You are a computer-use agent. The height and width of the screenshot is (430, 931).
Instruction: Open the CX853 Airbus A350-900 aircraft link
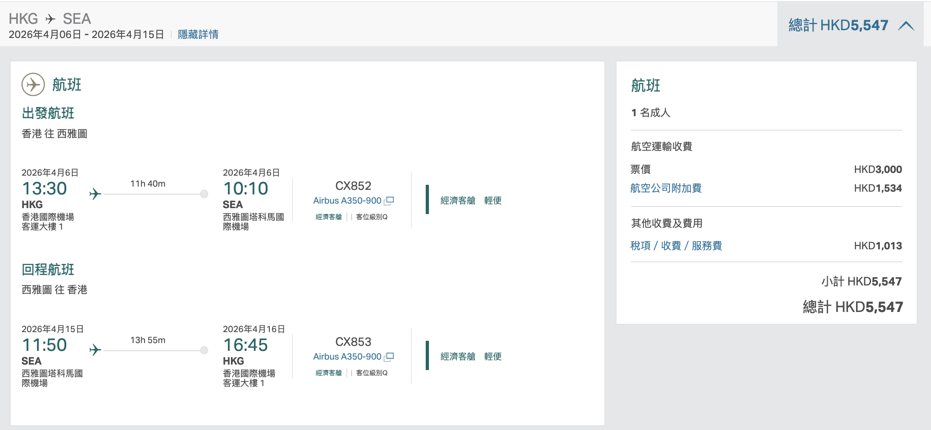(347, 356)
